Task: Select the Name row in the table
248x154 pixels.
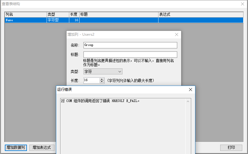Action: click(124, 20)
